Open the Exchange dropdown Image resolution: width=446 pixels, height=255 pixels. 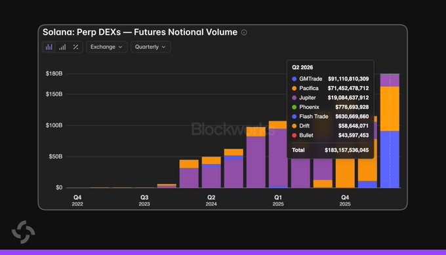(107, 47)
